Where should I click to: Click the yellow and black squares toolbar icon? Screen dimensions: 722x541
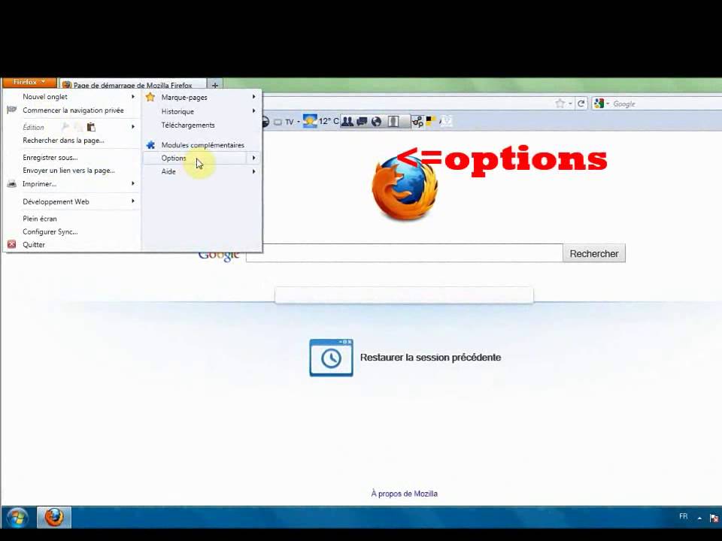pyautogui.click(x=430, y=121)
